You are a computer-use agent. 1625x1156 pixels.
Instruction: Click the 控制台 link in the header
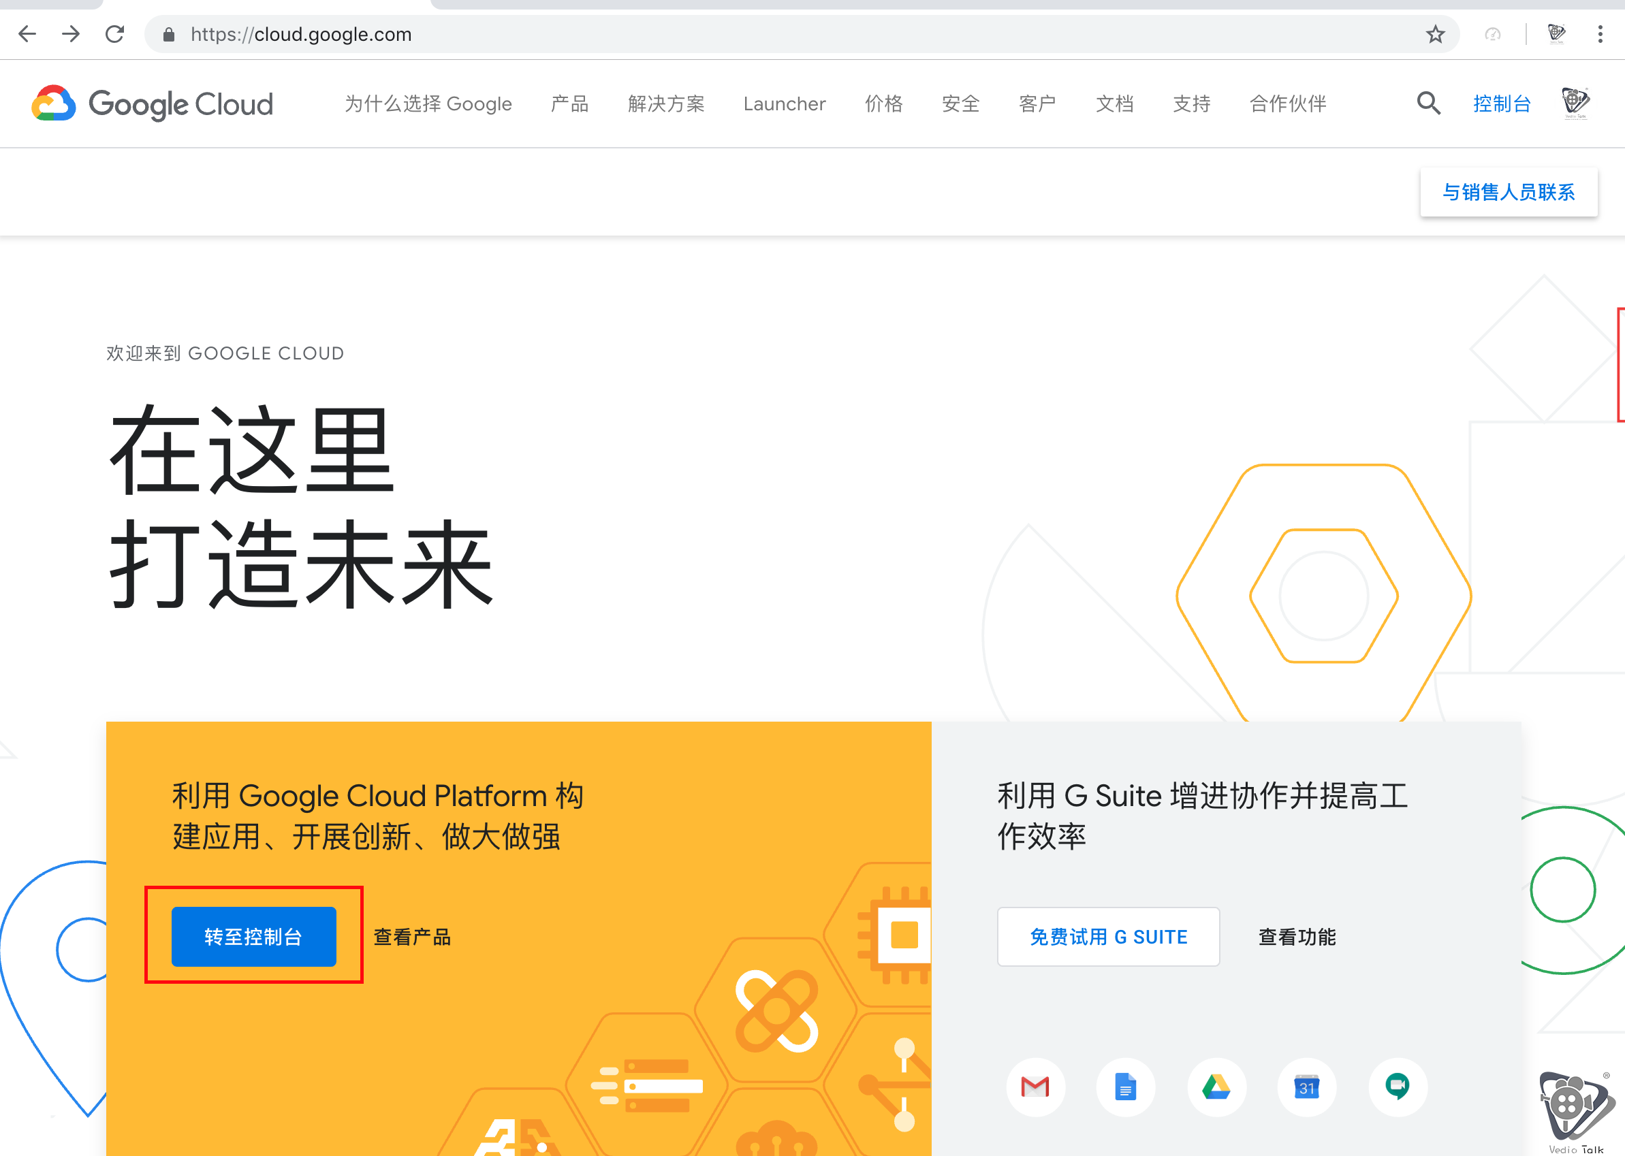(1501, 104)
